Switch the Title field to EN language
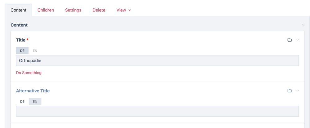 point(35,51)
